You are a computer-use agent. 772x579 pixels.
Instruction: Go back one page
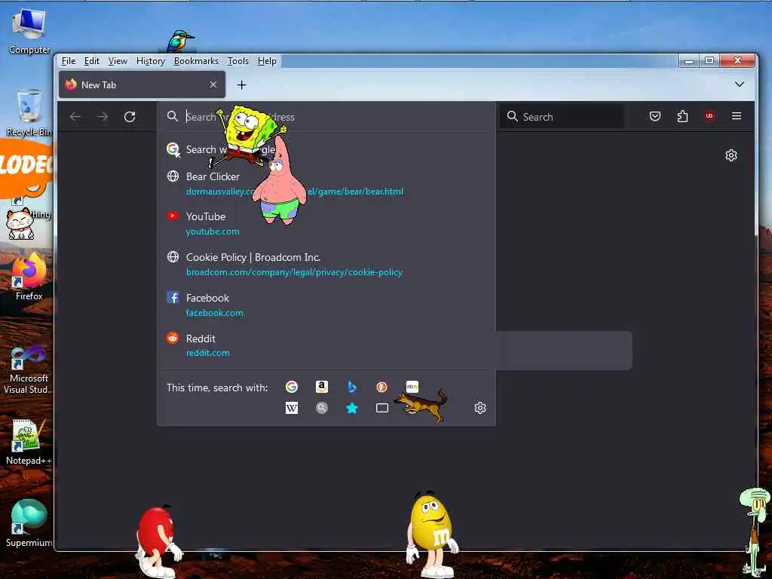[x=75, y=117]
